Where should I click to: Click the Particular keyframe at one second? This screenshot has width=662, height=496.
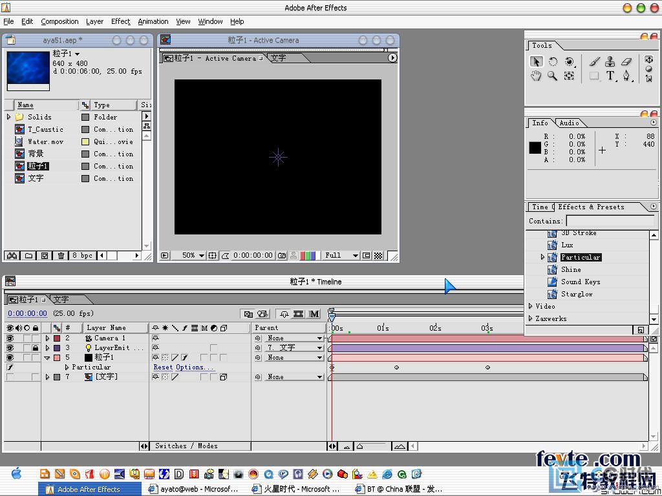tap(396, 367)
